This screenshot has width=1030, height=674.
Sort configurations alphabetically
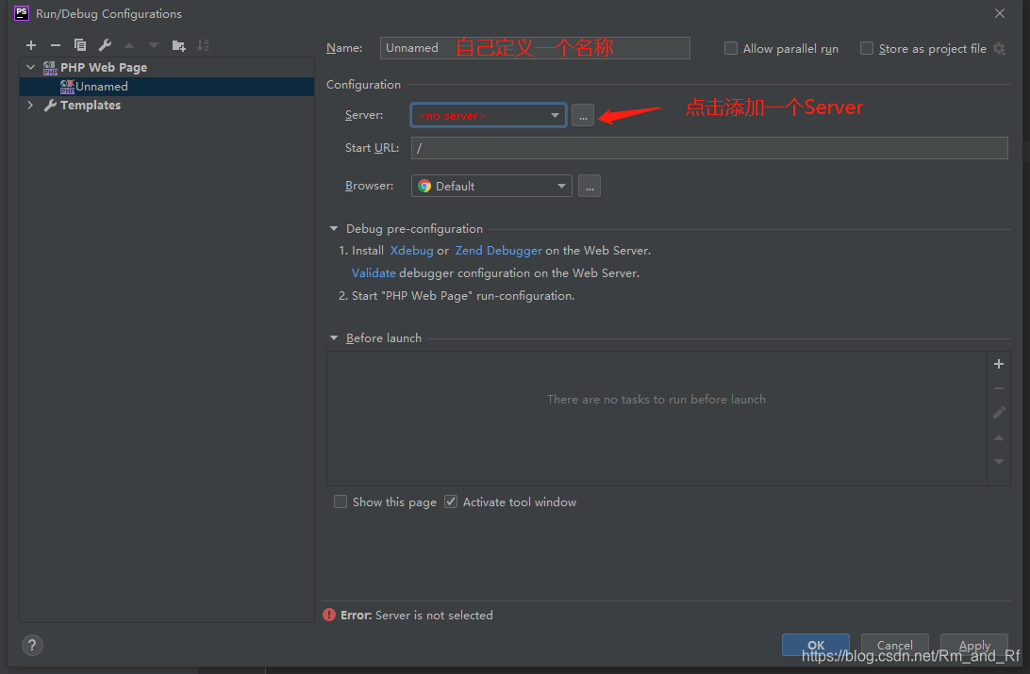[x=203, y=45]
